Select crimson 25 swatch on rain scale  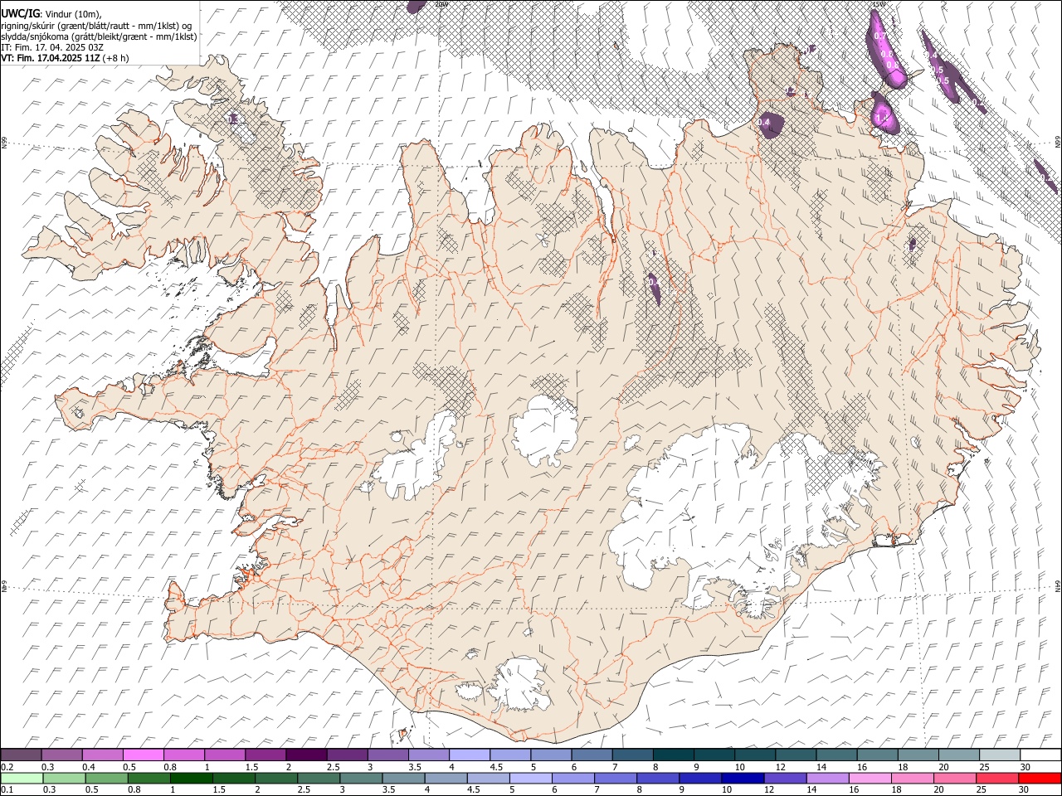996,779
